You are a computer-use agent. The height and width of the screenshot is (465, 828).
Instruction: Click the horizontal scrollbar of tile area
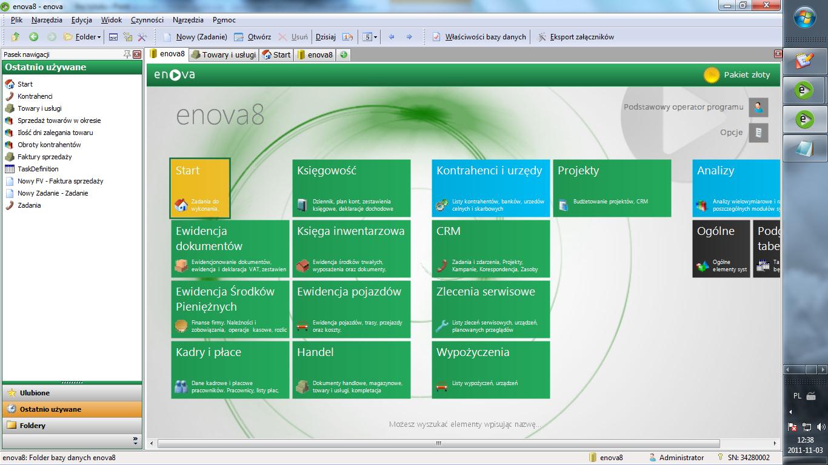point(438,444)
